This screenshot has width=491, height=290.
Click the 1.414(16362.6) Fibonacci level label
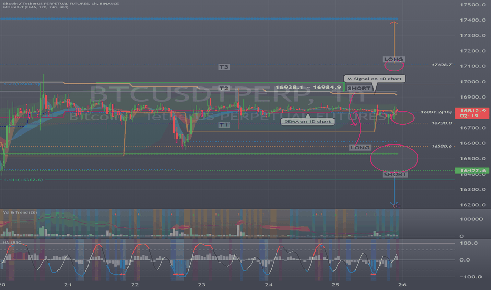pos(23,180)
